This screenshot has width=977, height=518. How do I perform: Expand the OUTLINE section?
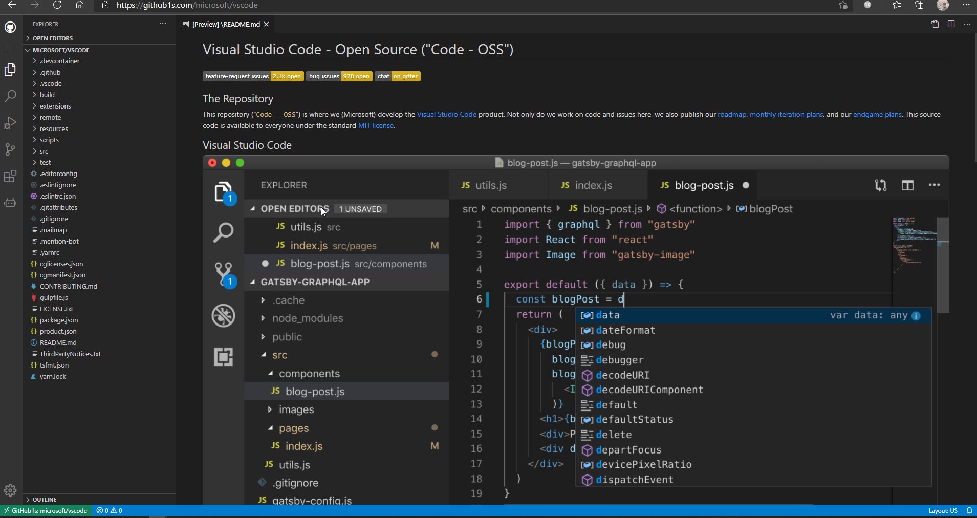[x=100, y=500]
